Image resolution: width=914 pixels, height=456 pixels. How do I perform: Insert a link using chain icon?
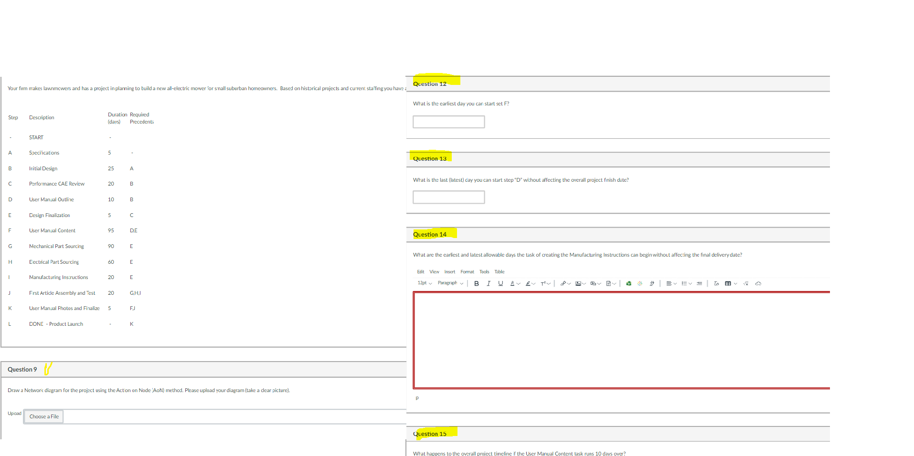click(563, 283)
